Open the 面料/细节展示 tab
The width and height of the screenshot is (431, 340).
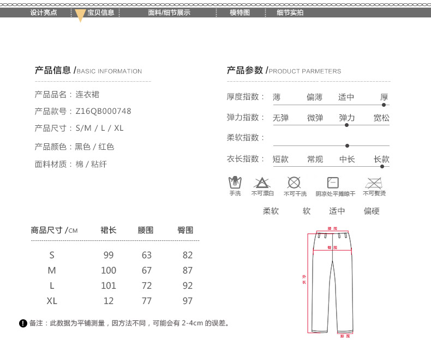click(x=169, y=13)
